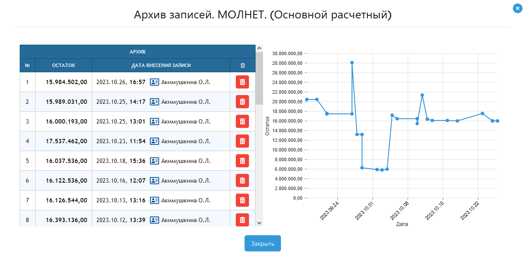526x258 pixels.
Task: Click user card icon in row 4
Action: pos(154,141)
